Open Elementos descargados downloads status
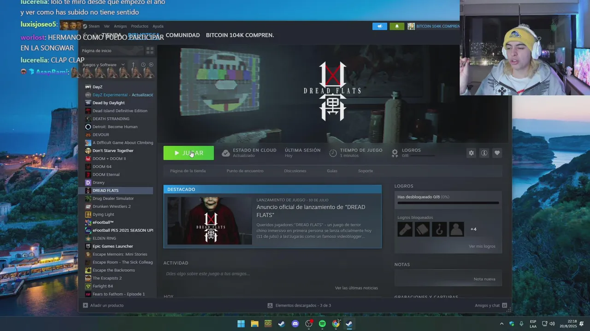This screenshot has width=590, height=331. tap(299, 305)
